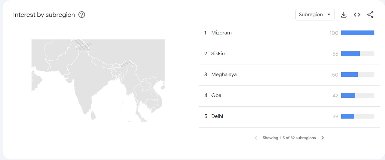Image resolution: width=385 pixels, height=160 pixels.
Task: Click Delhi in the subregion list
Action: tap(217, 116)
